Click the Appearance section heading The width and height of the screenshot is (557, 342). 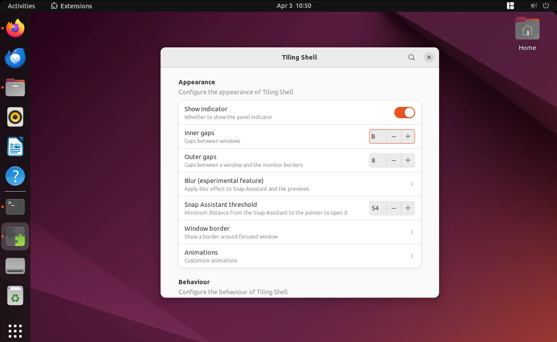(197, 82)
